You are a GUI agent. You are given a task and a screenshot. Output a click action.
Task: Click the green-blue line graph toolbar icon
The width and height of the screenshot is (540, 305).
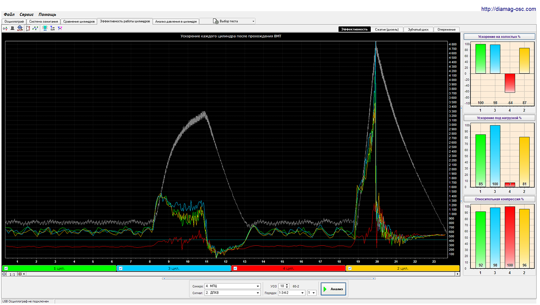35,29
